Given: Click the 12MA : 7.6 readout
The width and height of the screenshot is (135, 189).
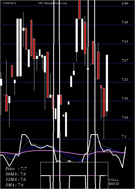Looking at the screenshot, I should [x=16, y=180].
